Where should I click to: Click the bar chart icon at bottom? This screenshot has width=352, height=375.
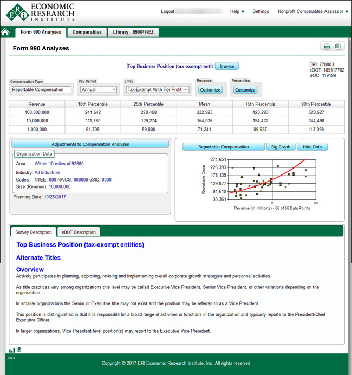12,350
